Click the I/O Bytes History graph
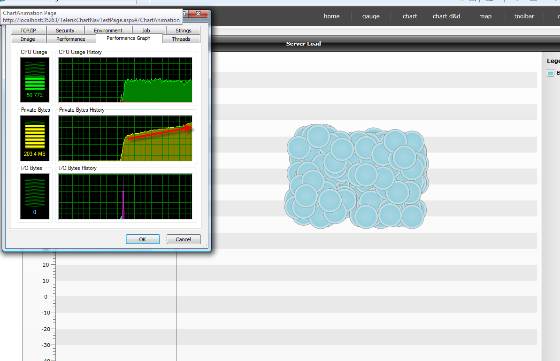 pyautogui.click(x=125, y=196)
